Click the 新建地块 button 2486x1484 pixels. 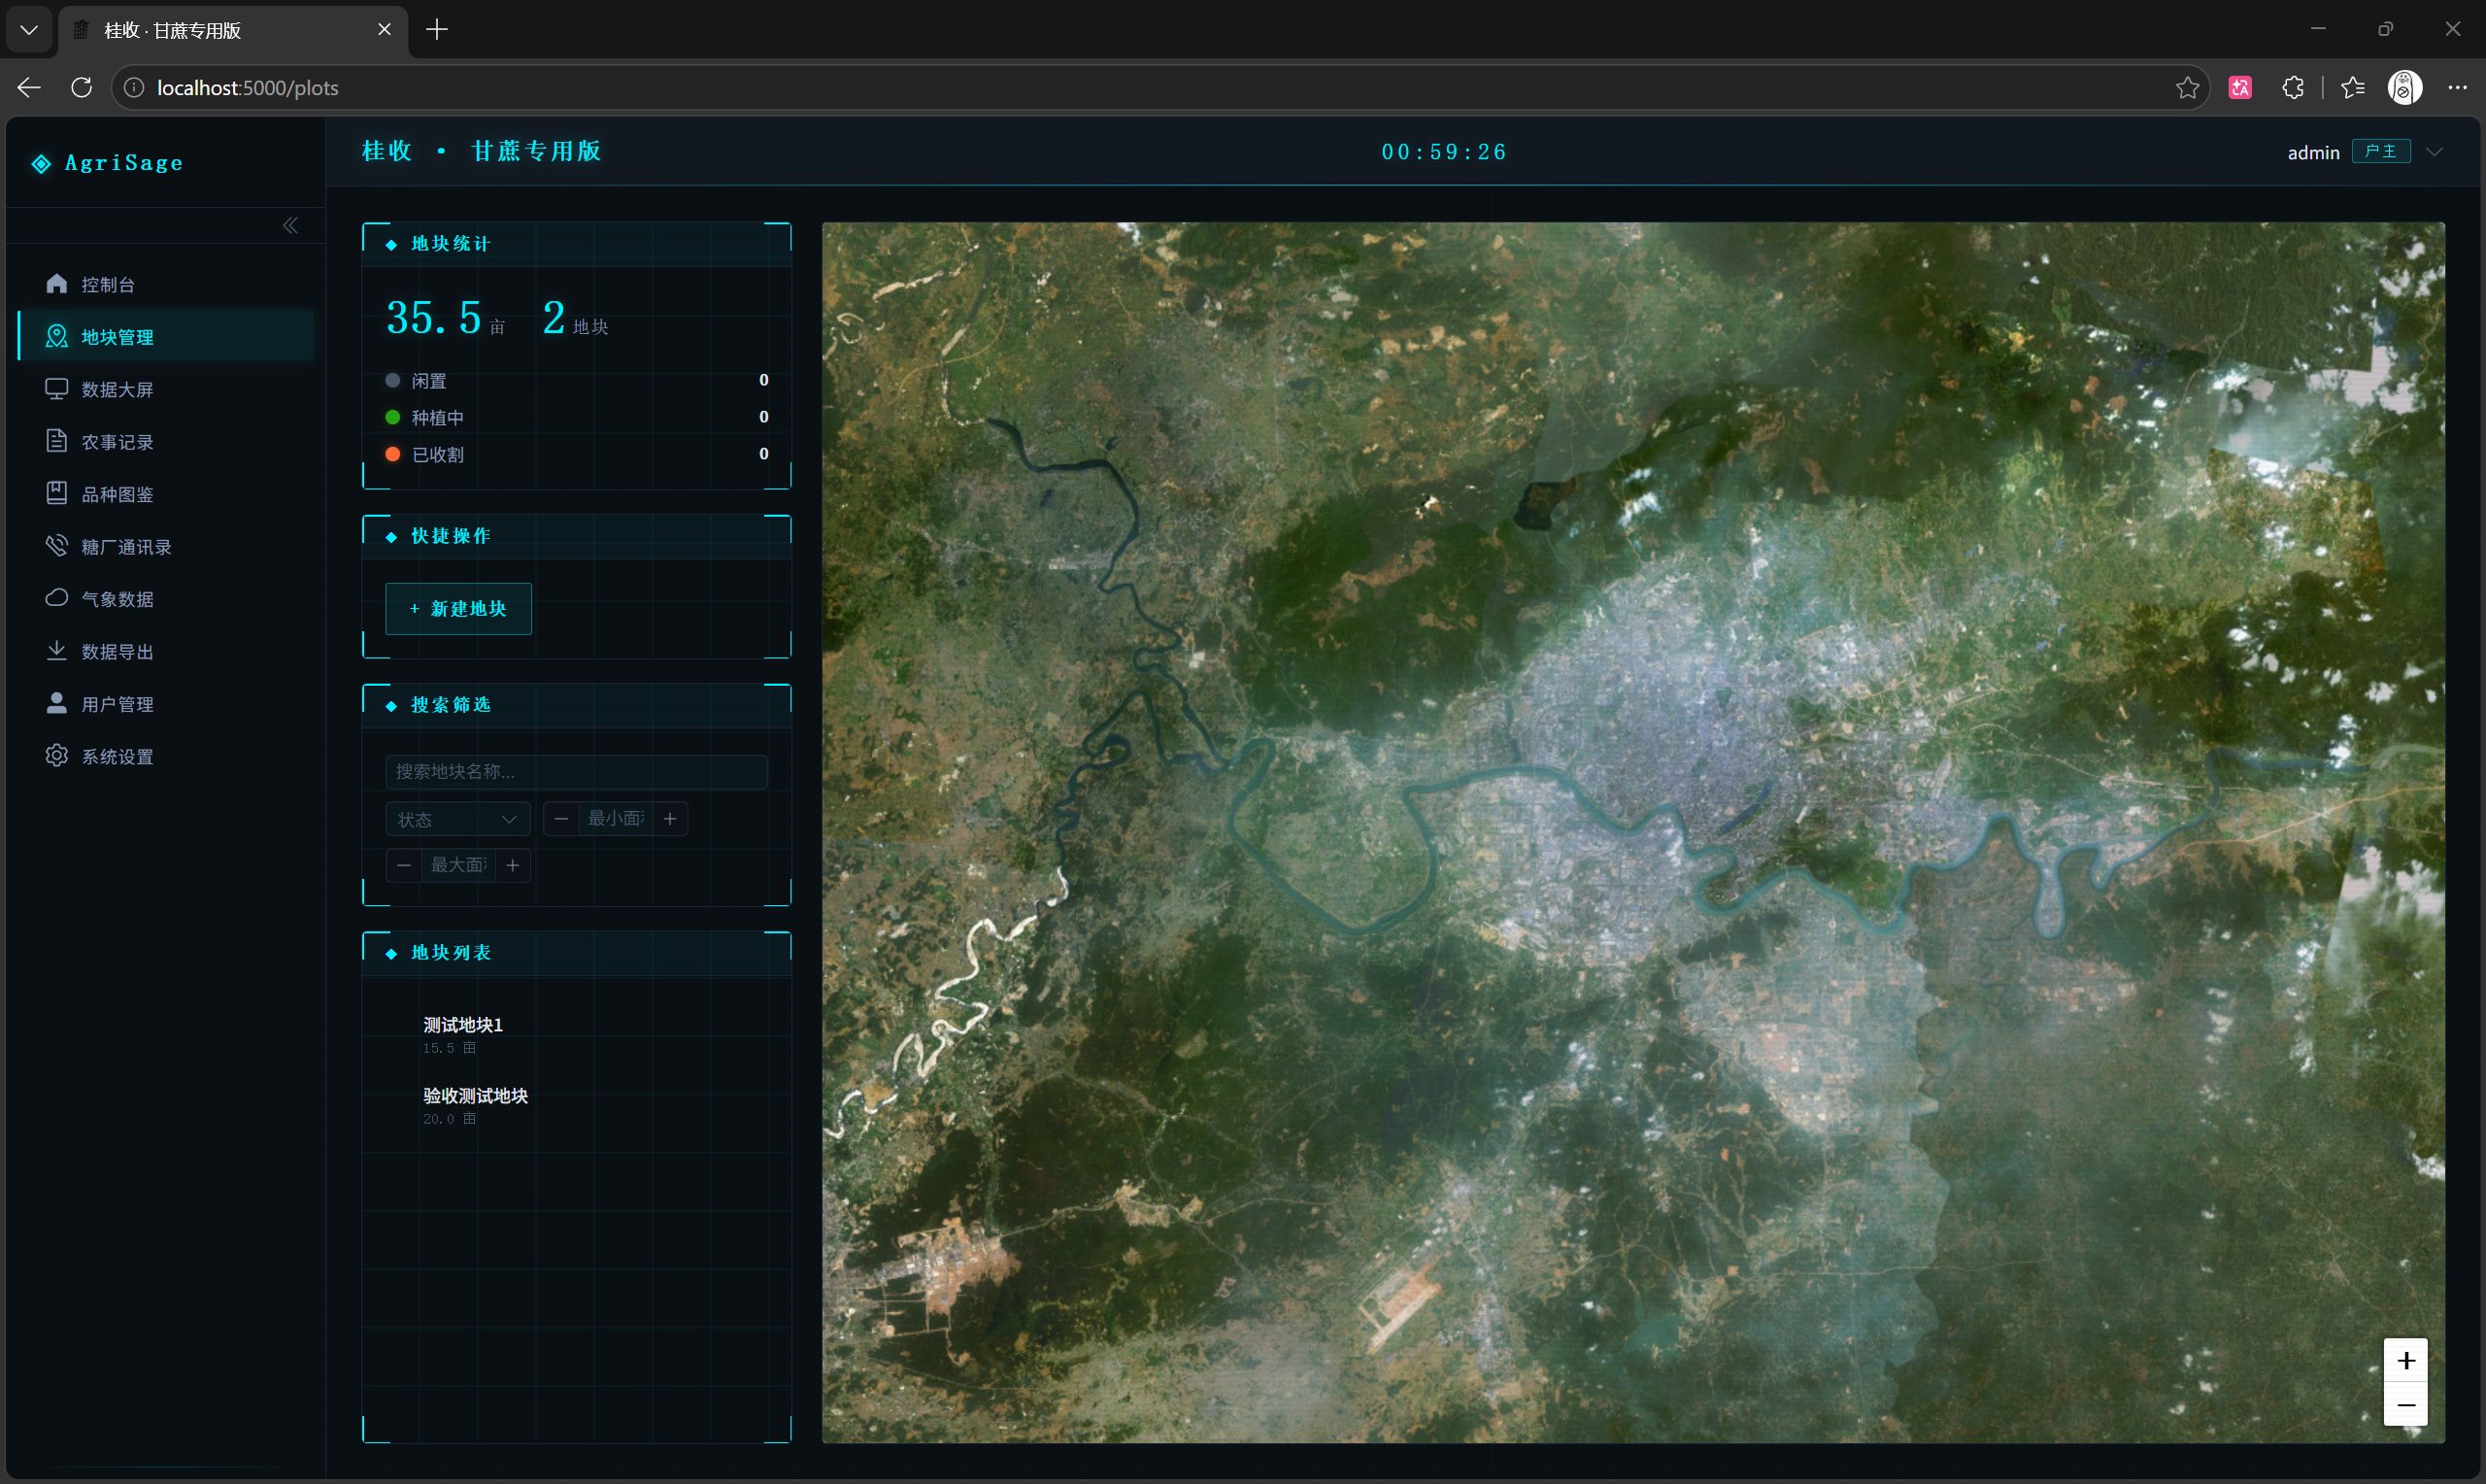click(458, 609)
